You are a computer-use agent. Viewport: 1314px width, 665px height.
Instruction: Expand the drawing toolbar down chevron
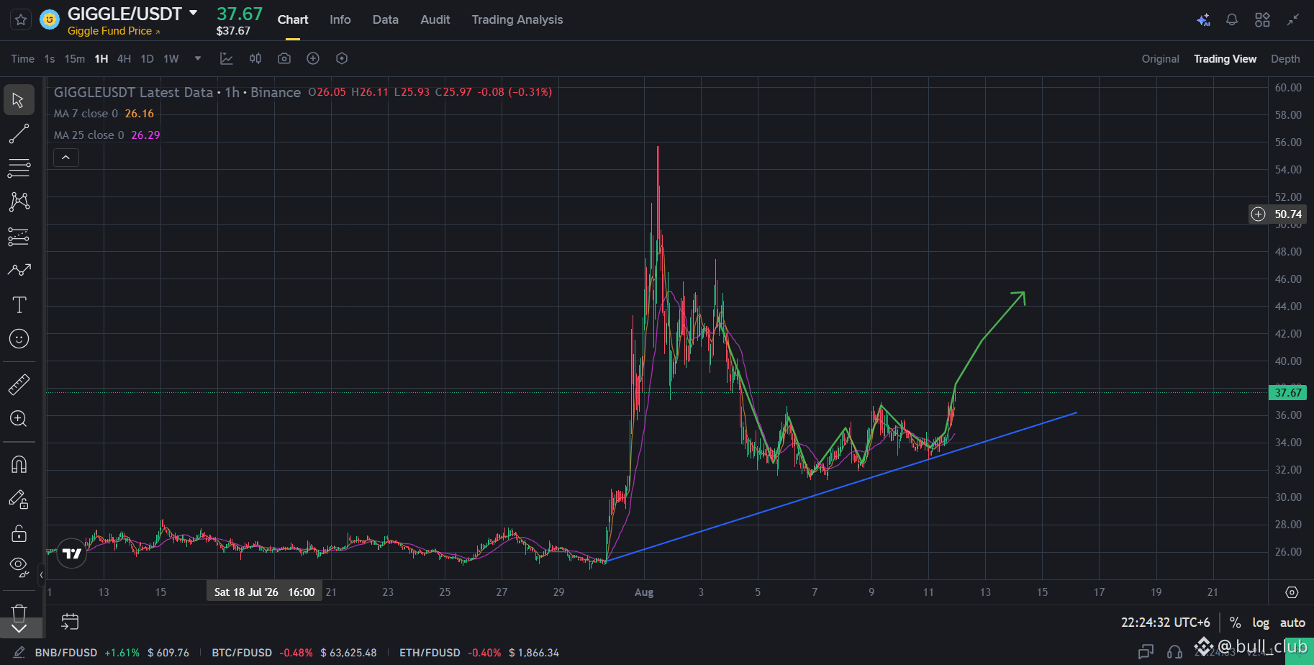point(19,629)
